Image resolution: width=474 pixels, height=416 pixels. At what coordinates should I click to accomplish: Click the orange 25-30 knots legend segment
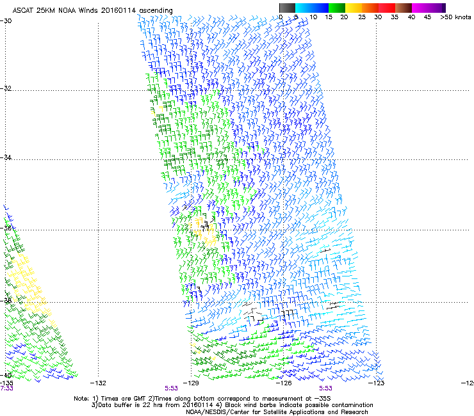coord(370,8)
